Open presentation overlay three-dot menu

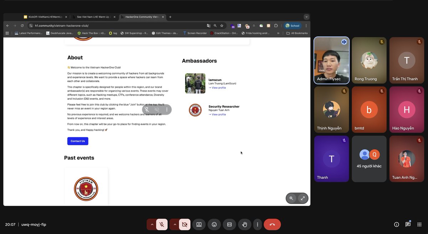167,110
